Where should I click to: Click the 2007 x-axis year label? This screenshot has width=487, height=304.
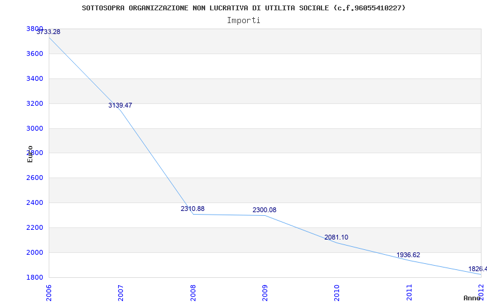121,292
